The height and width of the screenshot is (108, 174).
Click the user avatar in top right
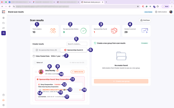pyautogui.click(x=171, y=12)
